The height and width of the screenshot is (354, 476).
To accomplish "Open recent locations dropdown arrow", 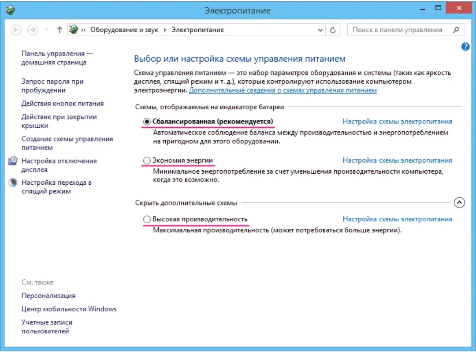I will click(46, 30).
